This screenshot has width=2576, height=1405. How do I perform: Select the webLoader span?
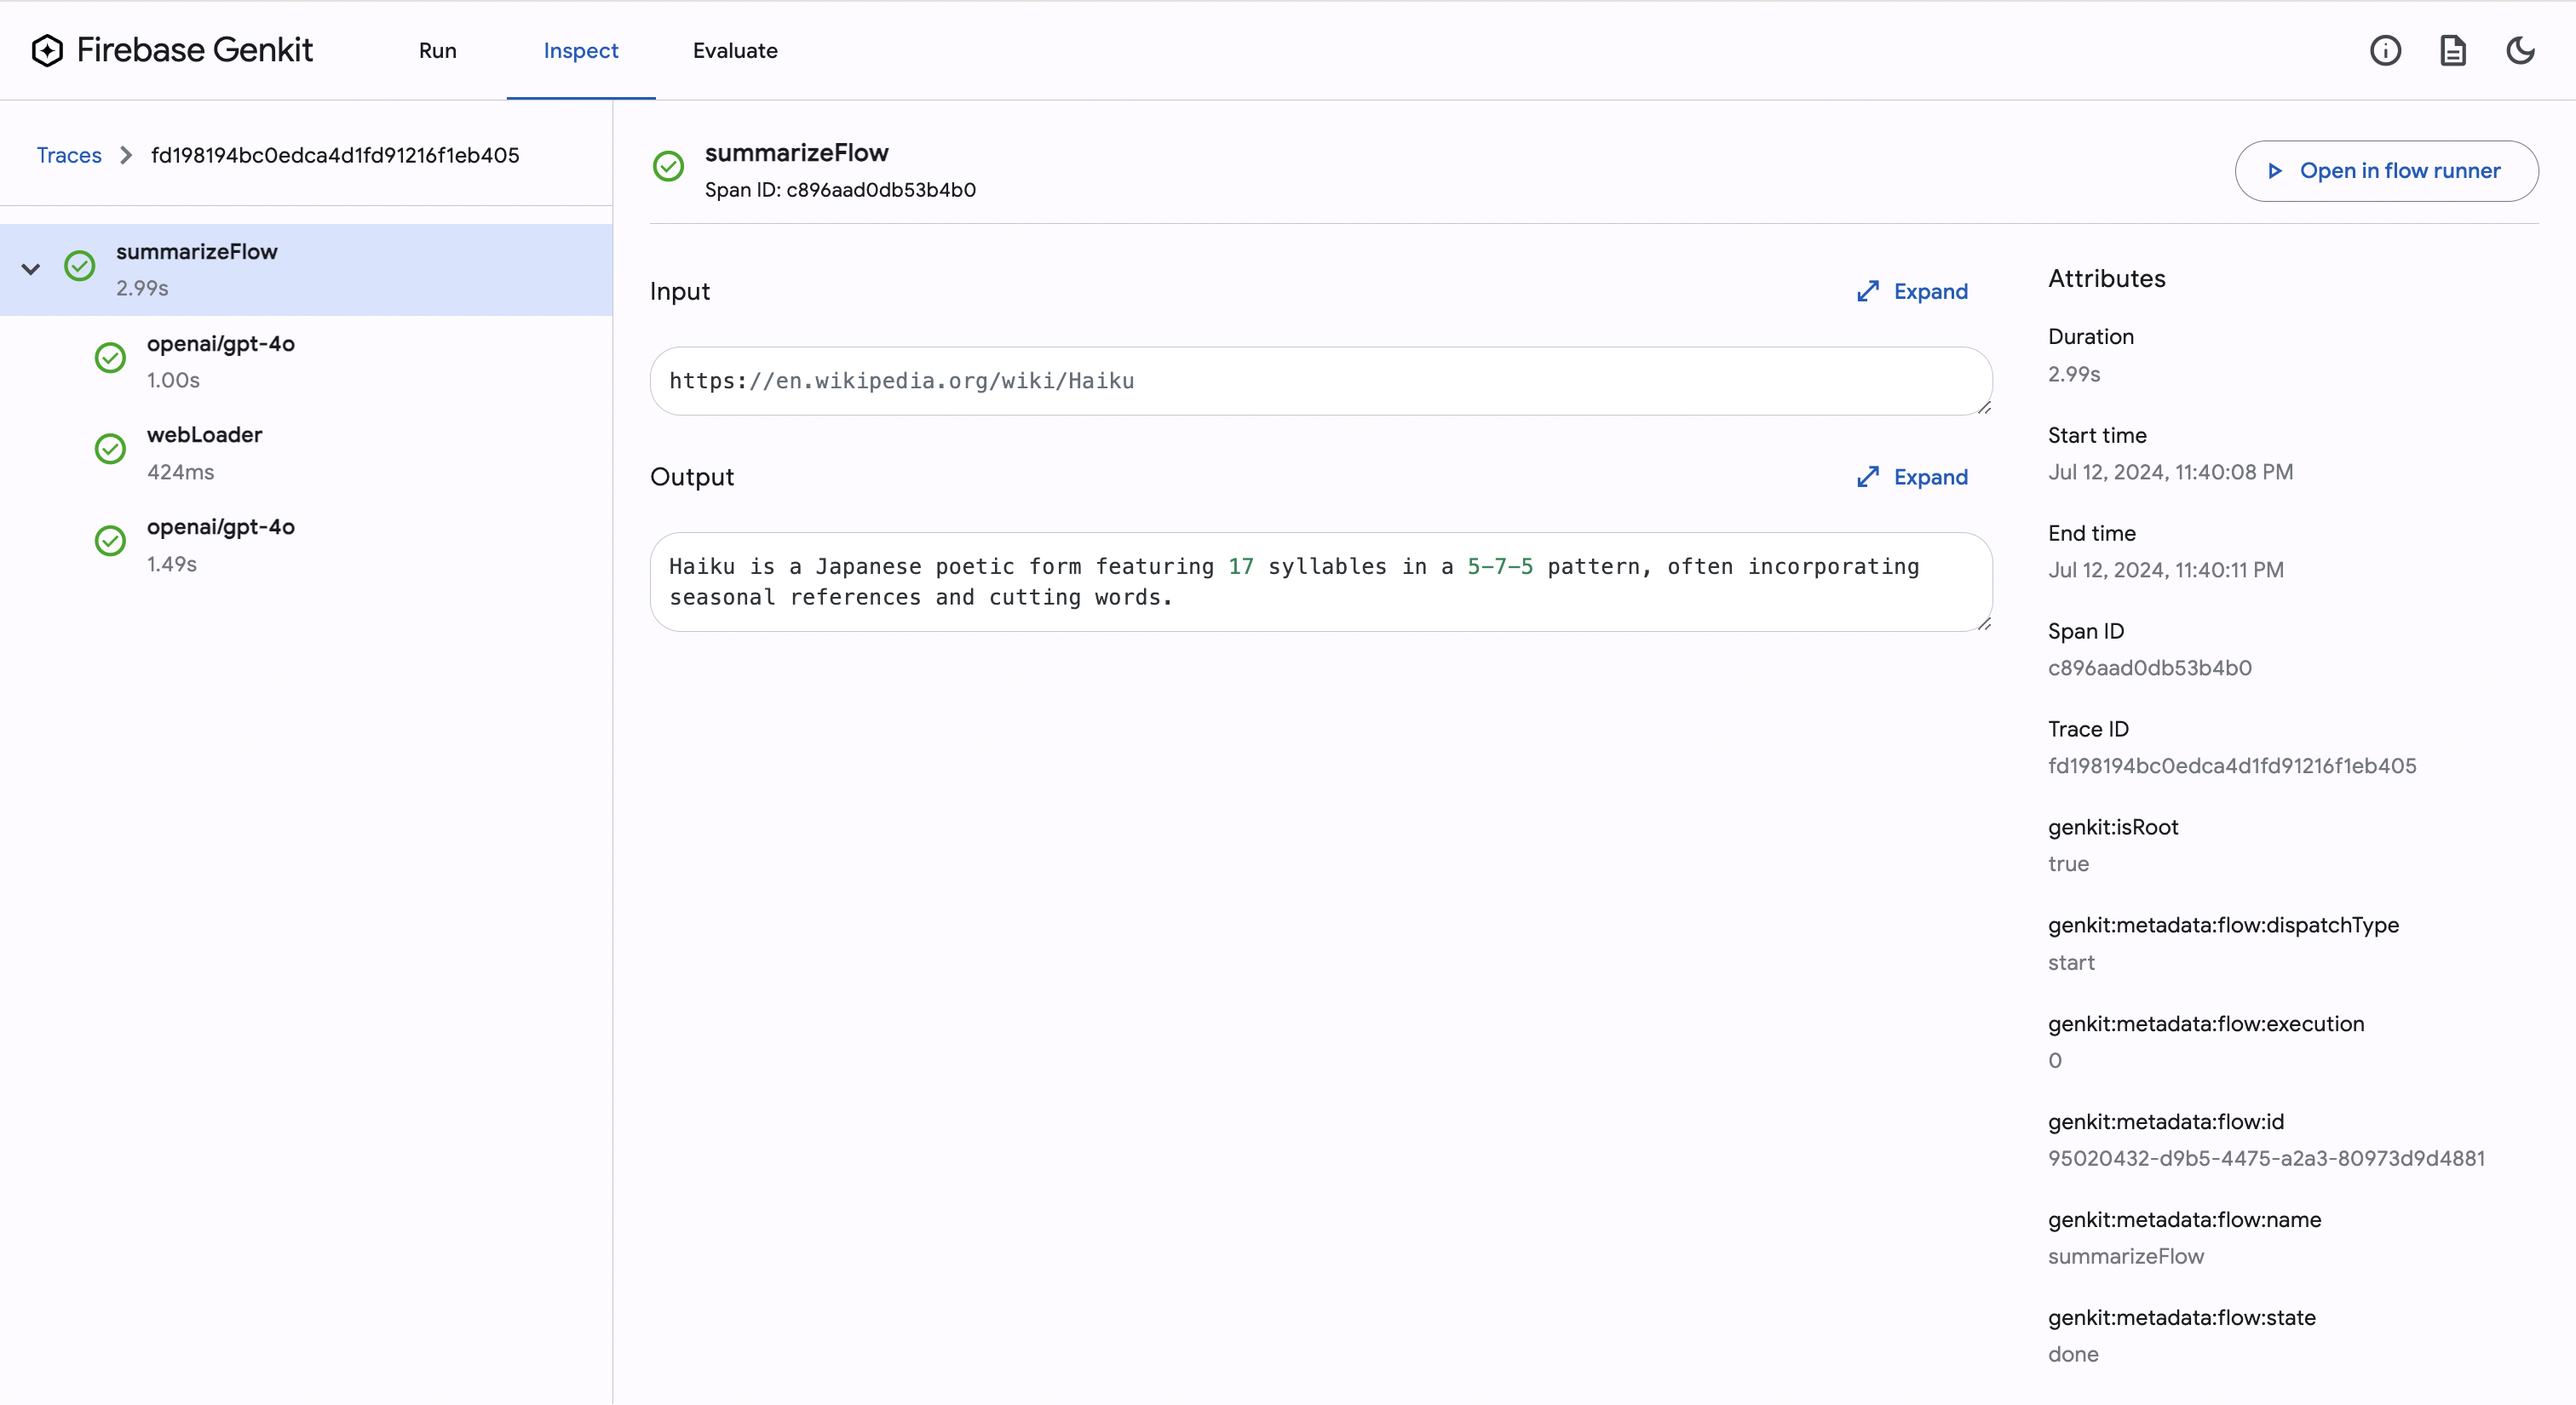pyautogui.click(x=205, y=451)
